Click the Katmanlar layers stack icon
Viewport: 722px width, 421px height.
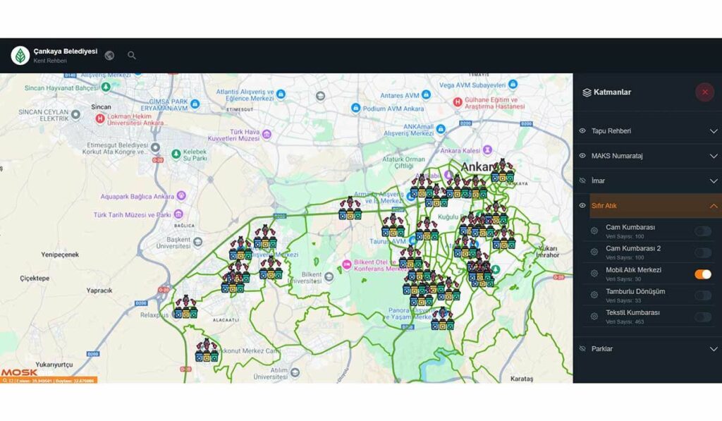pos(587,92)
